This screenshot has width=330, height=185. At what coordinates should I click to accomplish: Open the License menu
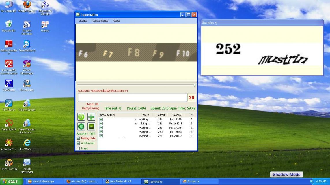tap(83, 21)
